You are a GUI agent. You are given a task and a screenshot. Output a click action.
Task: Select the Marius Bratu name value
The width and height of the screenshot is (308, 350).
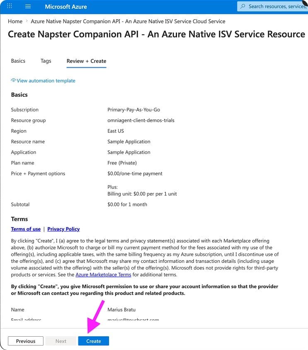click(121, 310)
